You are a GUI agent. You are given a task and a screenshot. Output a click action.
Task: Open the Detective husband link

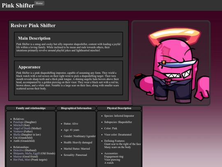point(18,150)
